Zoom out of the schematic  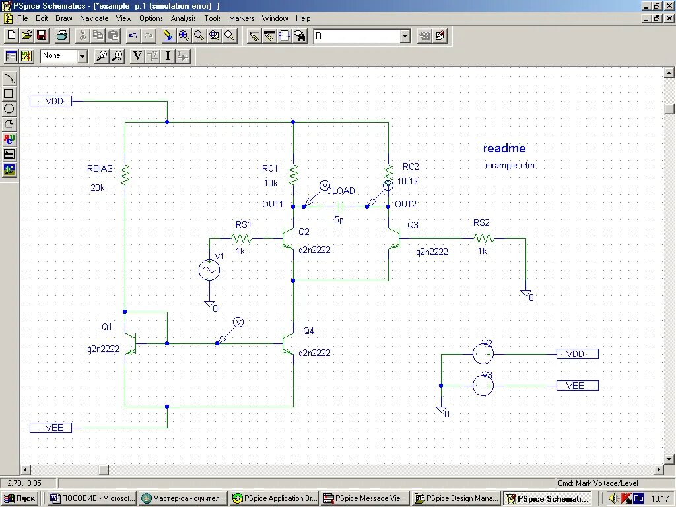[199, 36]
